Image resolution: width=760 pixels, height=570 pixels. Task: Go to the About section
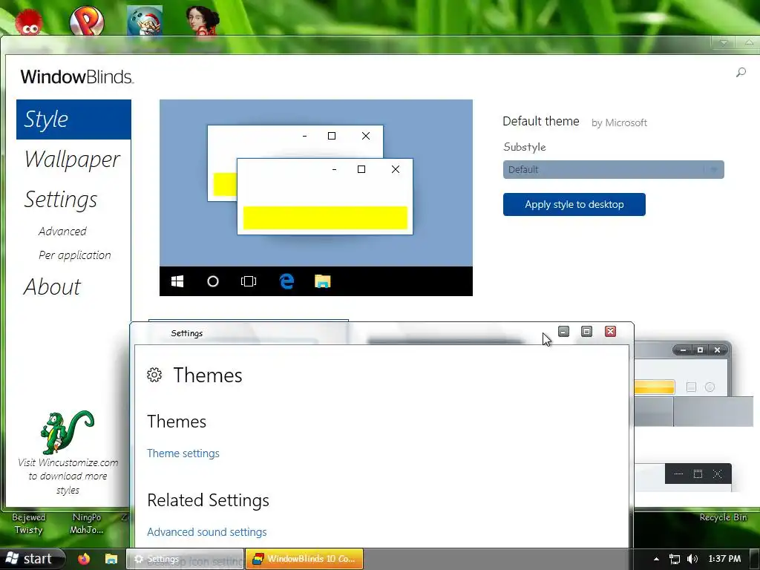(53, 286)
